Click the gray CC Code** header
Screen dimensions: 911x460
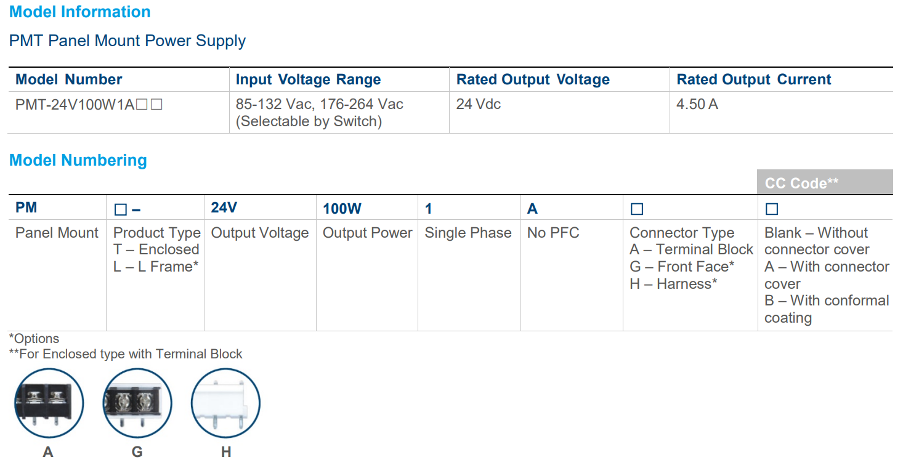pos(825,183)
